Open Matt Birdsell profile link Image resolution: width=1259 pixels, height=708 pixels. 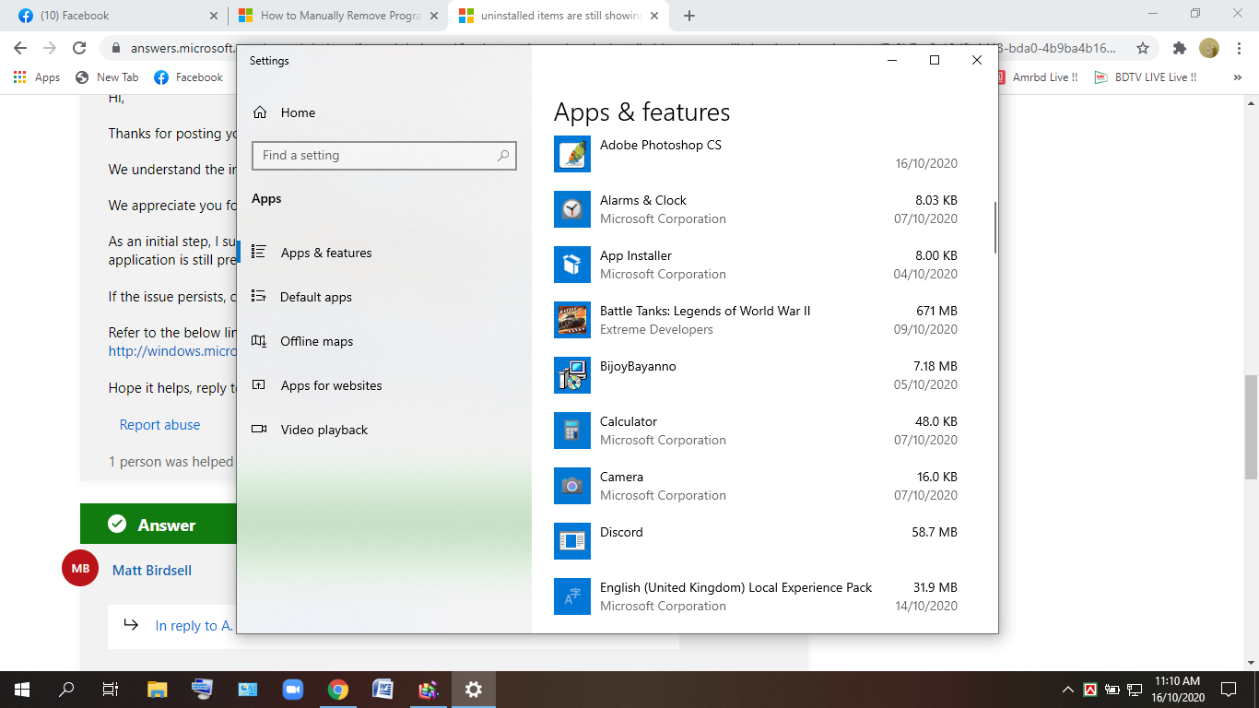click(152, 571)
